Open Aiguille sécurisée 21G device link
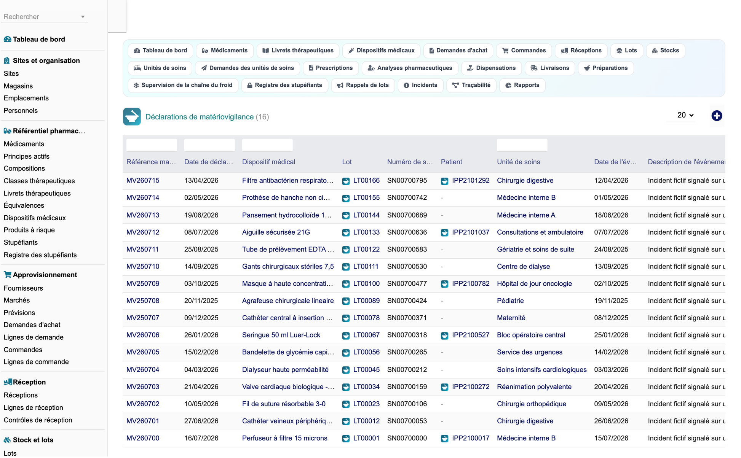This screenshot has height=458, width=741. click(276, 232)
